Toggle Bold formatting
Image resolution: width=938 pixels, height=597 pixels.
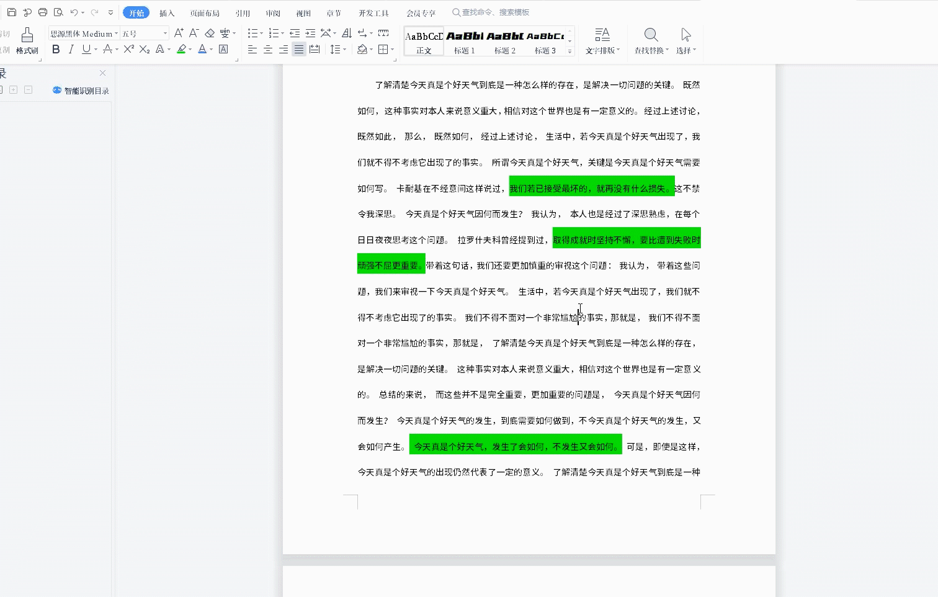tap(56, 49)
